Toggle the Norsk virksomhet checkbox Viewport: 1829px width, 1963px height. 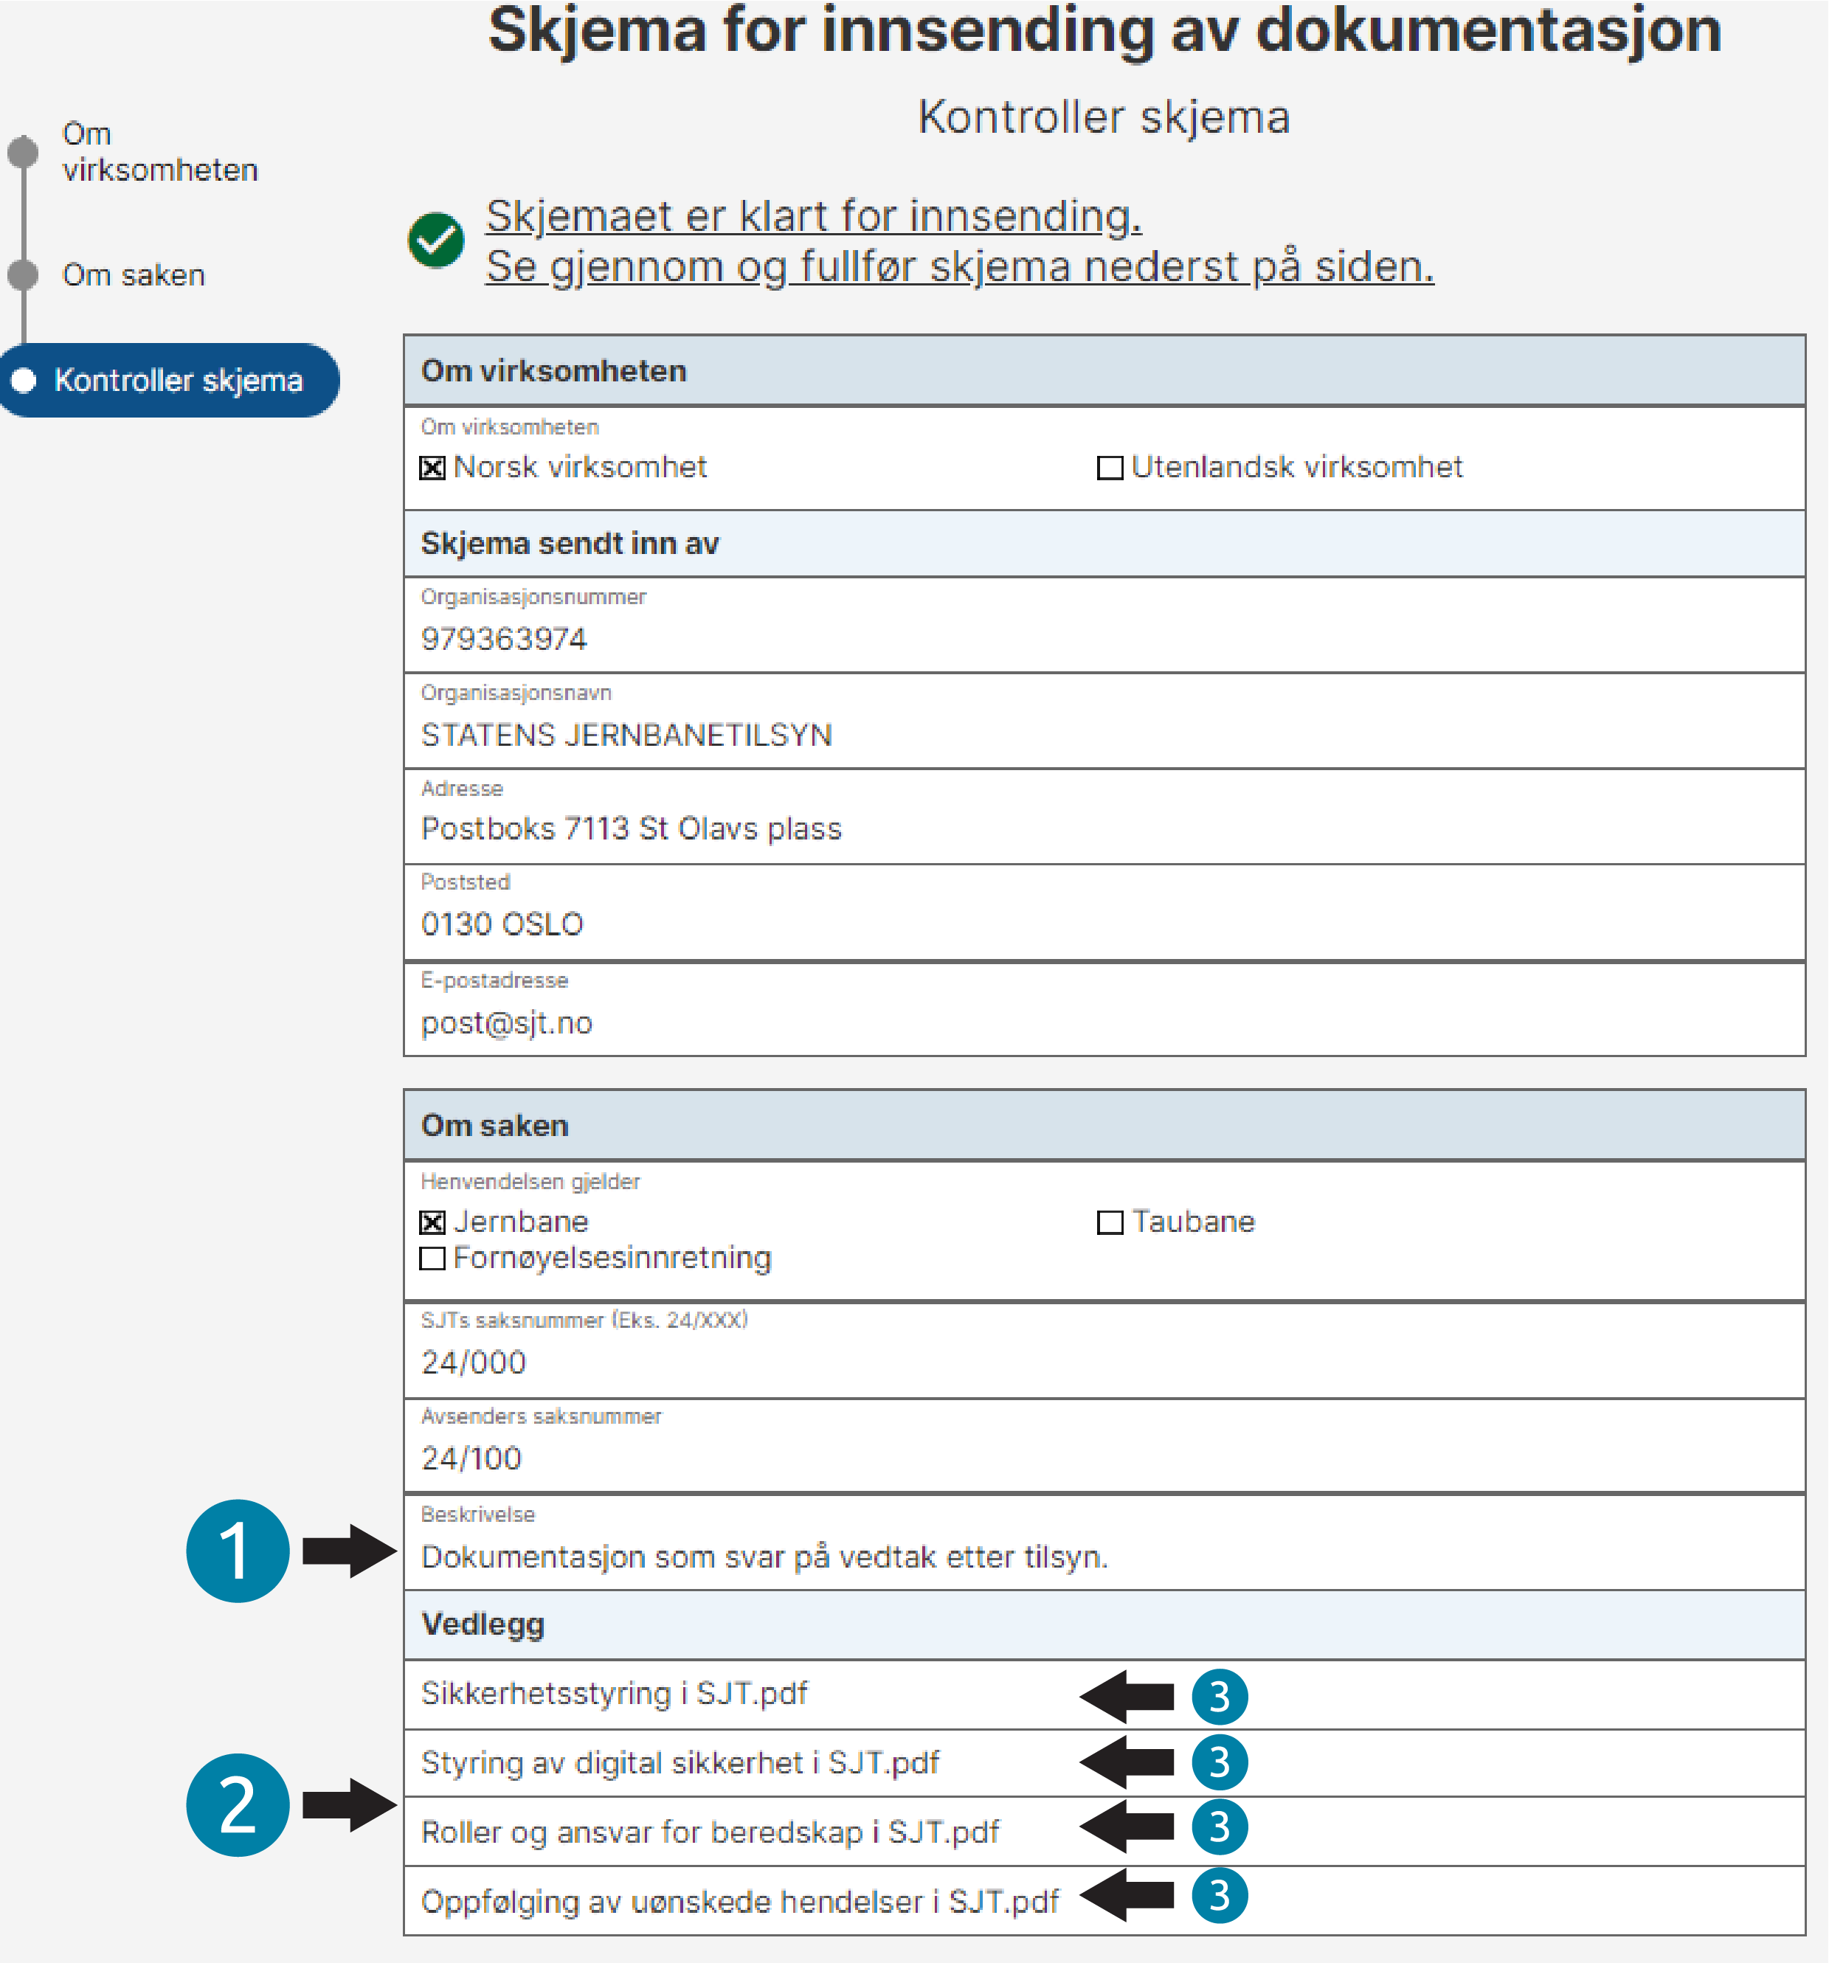click(x=432, y=468)
